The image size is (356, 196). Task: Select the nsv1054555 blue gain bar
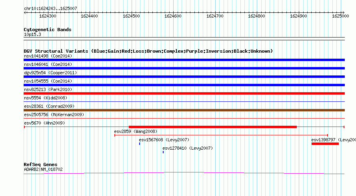tap(184, 85)
